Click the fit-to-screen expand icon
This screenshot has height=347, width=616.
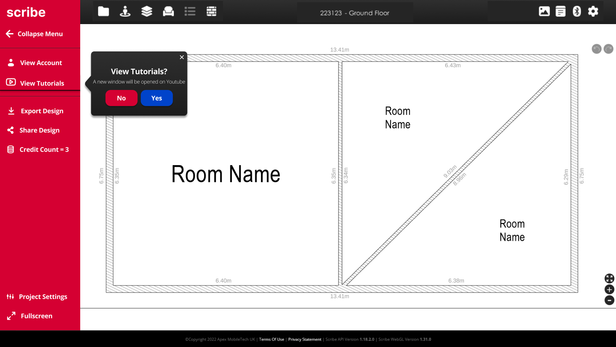pyautogui.click(x=609, y=278)
